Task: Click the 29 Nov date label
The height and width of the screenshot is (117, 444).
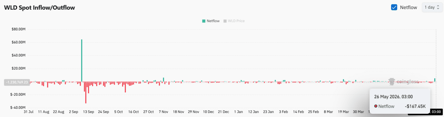Action: 193,112
